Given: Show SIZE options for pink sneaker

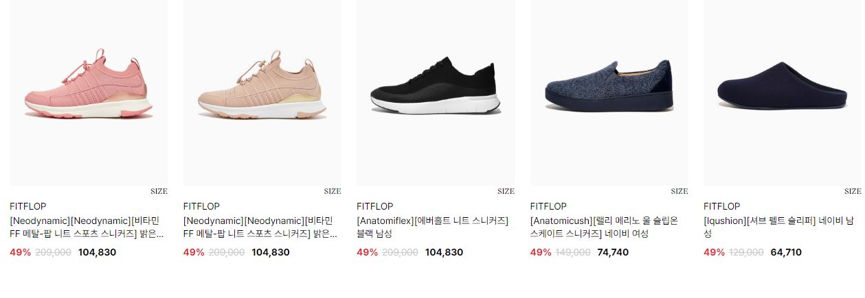Looking at the screenshot, I should tap(159, 192).
